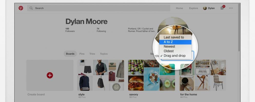The width and height of the screenshot is (255, 102).
Task: Open the three-dot more options menu
Action: click(231, 8)
